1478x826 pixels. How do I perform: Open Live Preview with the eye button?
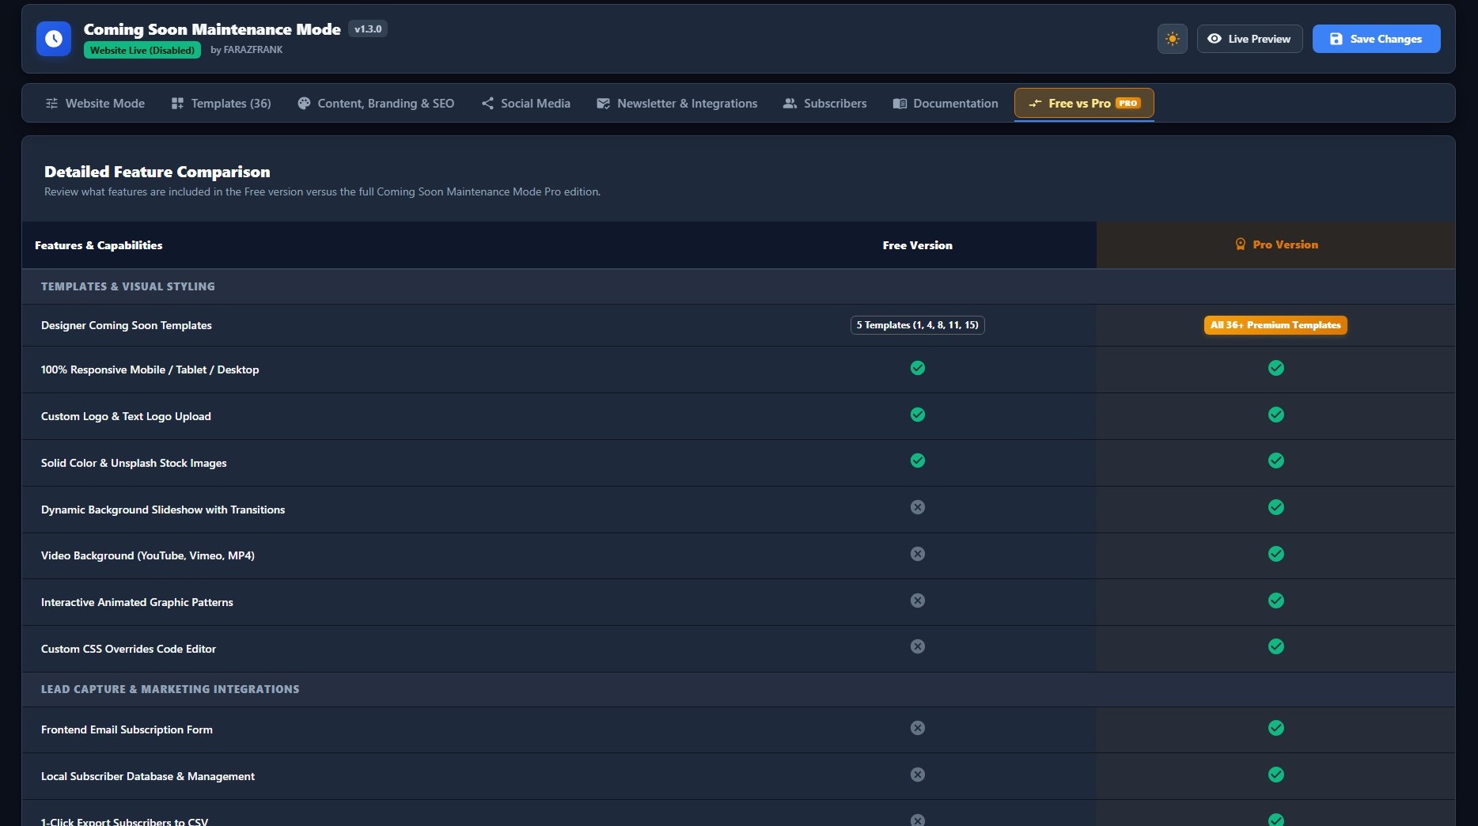1249,39
